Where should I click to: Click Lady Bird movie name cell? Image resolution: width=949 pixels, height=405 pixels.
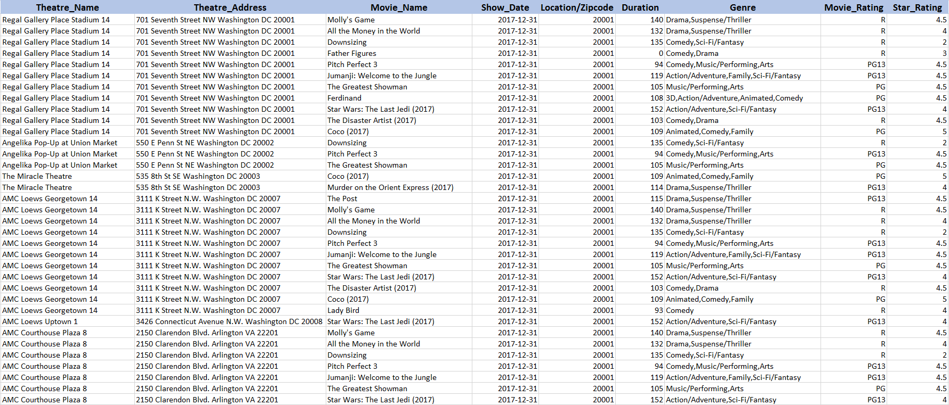point(399,310)
